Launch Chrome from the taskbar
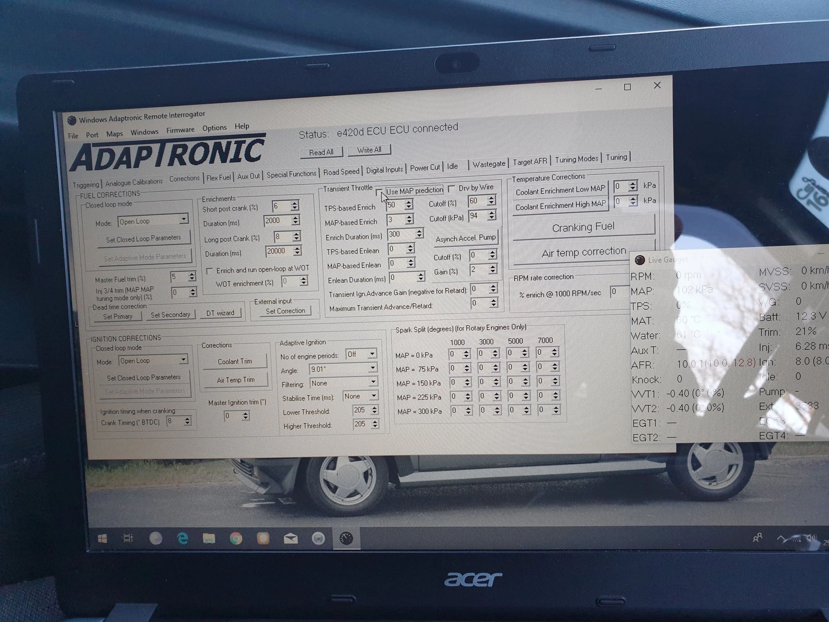The width and height of the screenshot is (829, 622). [x=236, y=539]
